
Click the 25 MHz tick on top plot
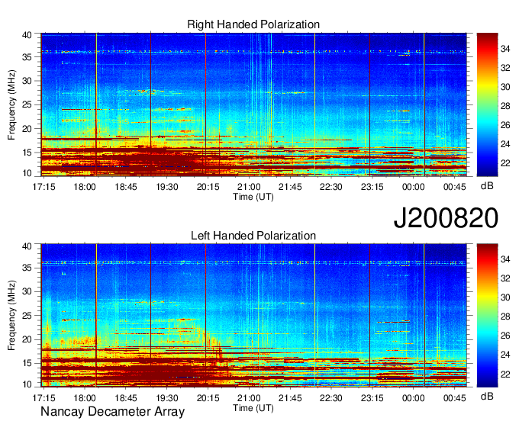[x=27, y=104]
